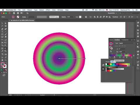Select the Selection tool arrow
This screenshot has width=140, height=105.
tap(2, 23)
